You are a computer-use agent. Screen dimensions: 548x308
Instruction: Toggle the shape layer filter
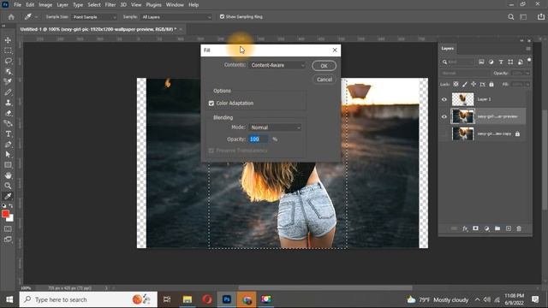[510, 62]
